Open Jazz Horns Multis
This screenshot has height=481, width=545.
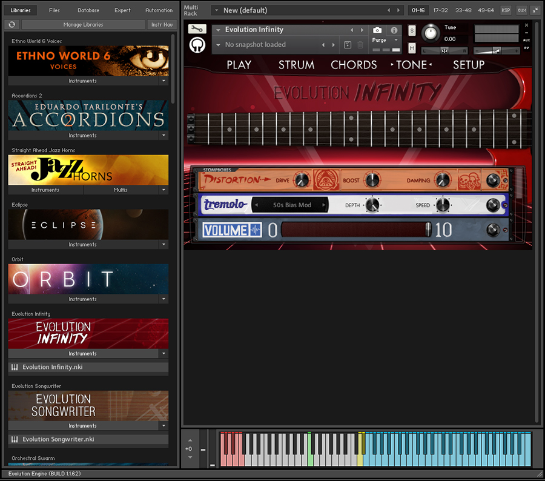(121, 190)
